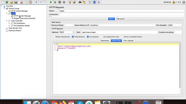The height and width of the screenshot is (104, 186).
Task: Click the body data vertical scrollbar
Action: [180, 66]
